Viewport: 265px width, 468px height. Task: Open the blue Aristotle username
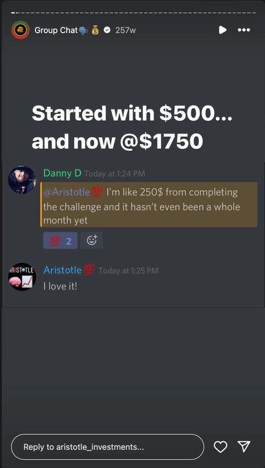point(62,270)
